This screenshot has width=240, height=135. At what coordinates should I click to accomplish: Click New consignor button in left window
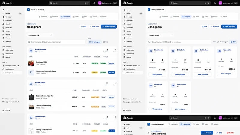(x=109, y=26)
